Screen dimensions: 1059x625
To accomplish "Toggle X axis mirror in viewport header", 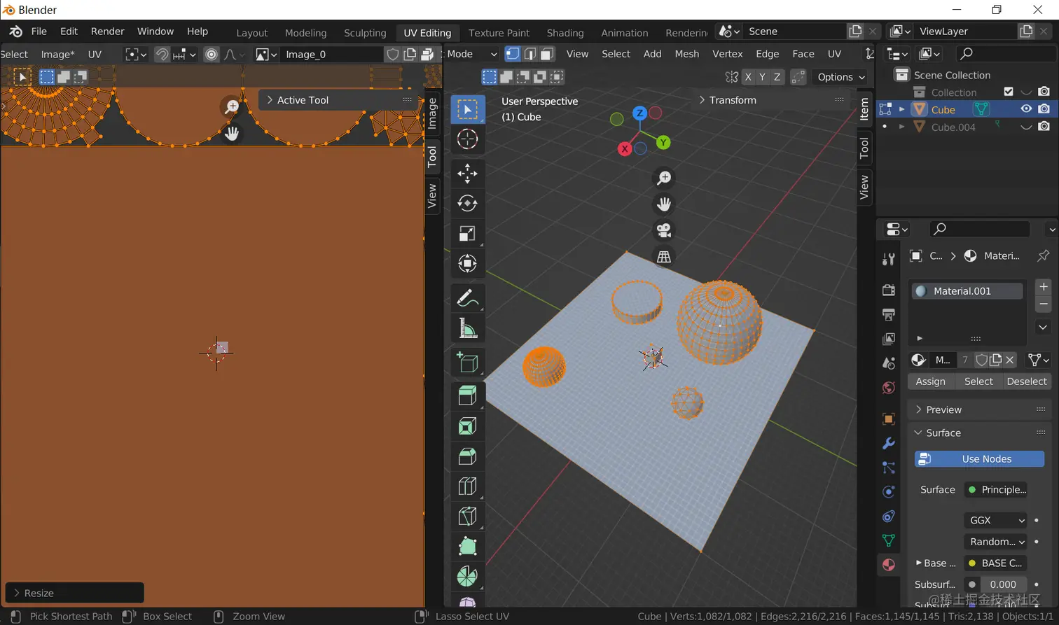I will [x=748, y=77].
